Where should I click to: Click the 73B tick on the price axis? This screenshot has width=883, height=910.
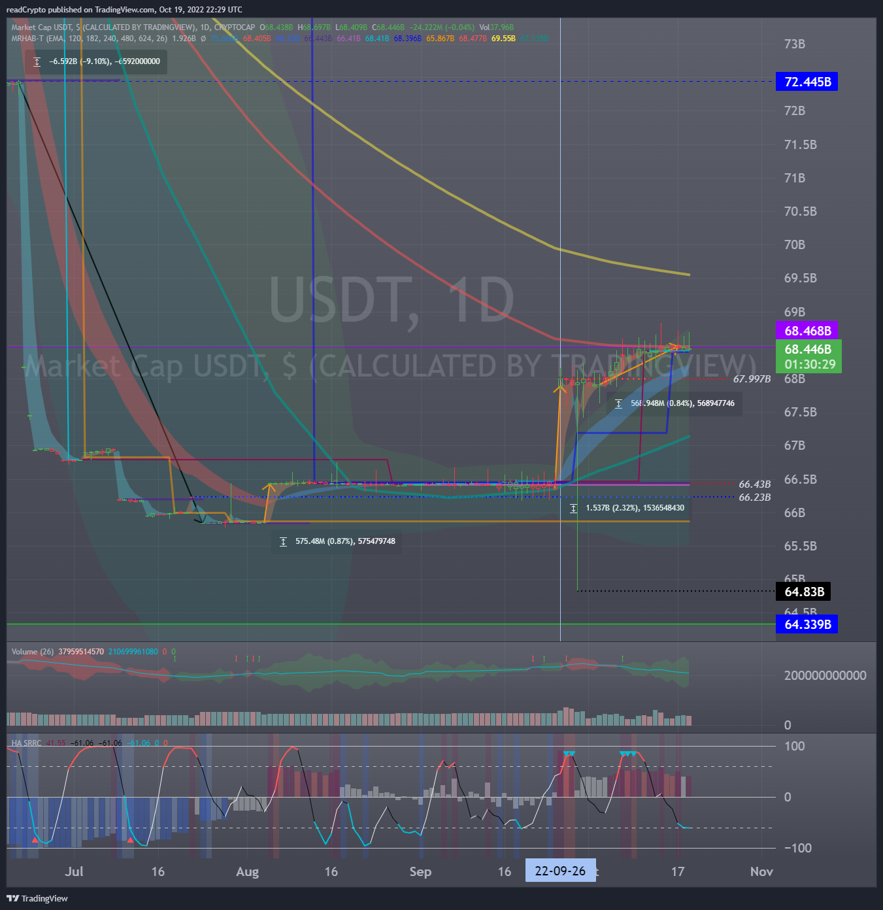tap(795, 44)
